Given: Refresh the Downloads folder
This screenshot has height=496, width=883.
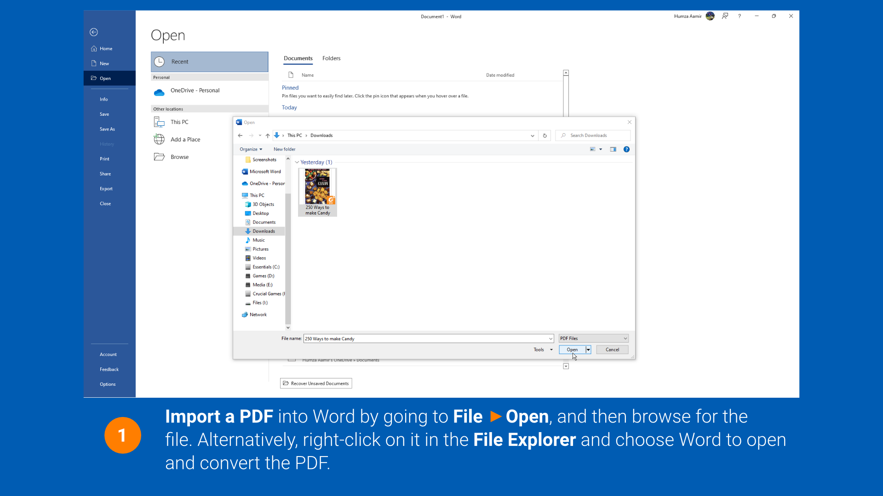Looking at the screenshot, I should tap(545, 135).
